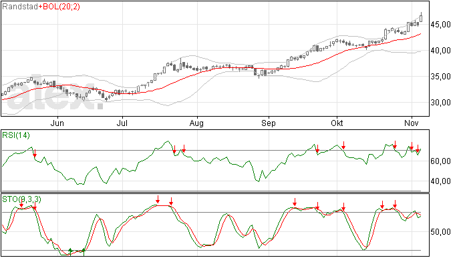This screenshot has height=258, width=461.
Task: Click the 45,00 price axis label
Action: coord(440,25)
